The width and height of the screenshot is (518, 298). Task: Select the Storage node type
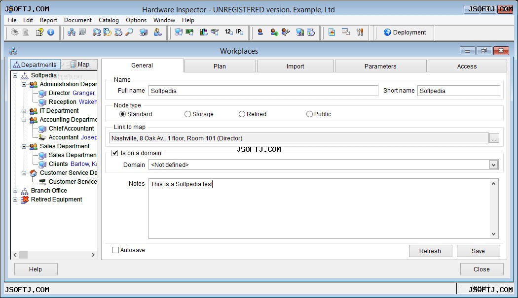pos(187,114)
